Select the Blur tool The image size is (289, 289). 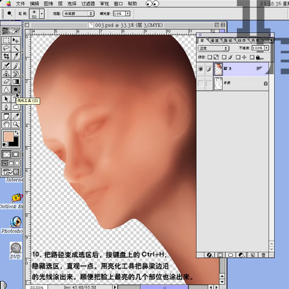pos(6,90)
